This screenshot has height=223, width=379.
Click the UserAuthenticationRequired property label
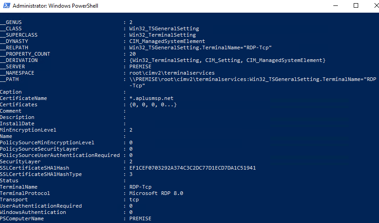pyautogui.click(x=41, y=206)
